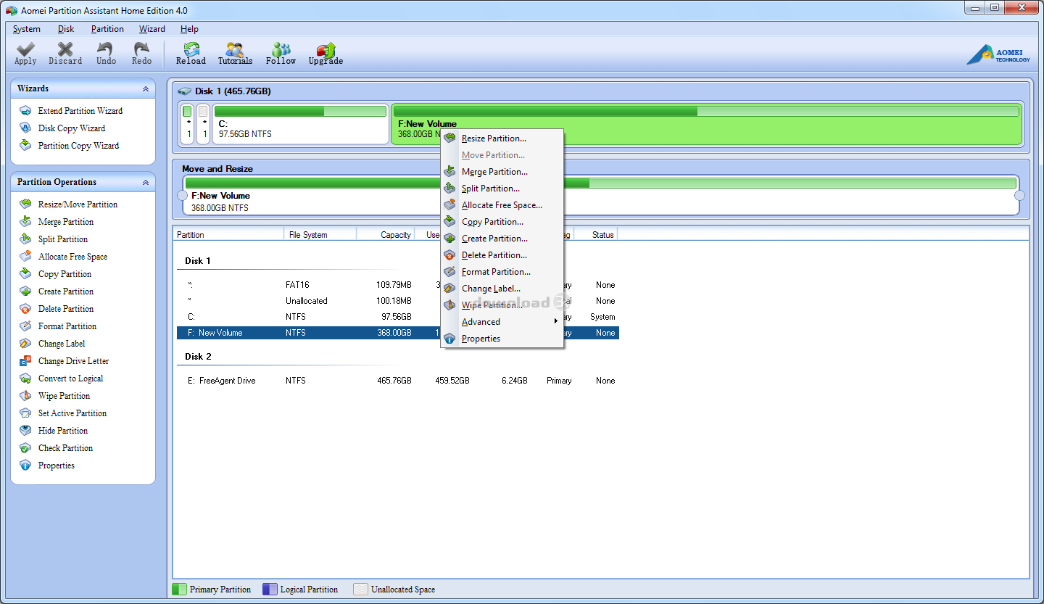Expand the Advanced submenu

coord(481,321)
